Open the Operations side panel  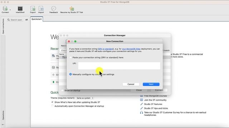pos(3,115)
